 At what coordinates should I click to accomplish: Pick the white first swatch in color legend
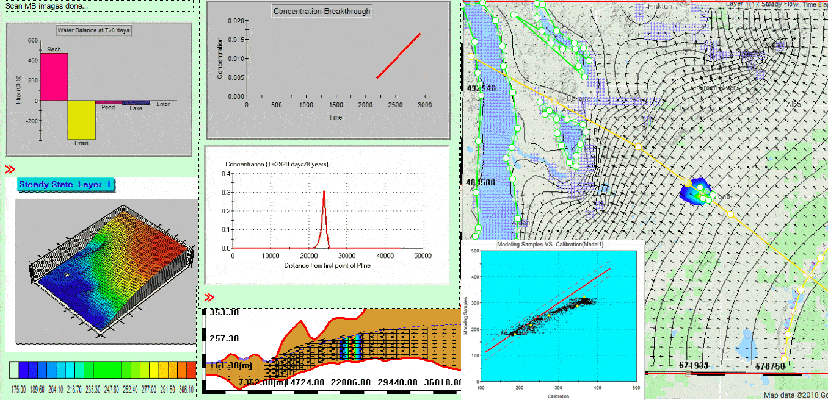click(x=13, y=370)
